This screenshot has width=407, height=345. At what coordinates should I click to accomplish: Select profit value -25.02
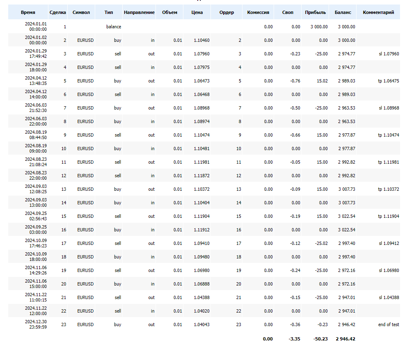321,243
